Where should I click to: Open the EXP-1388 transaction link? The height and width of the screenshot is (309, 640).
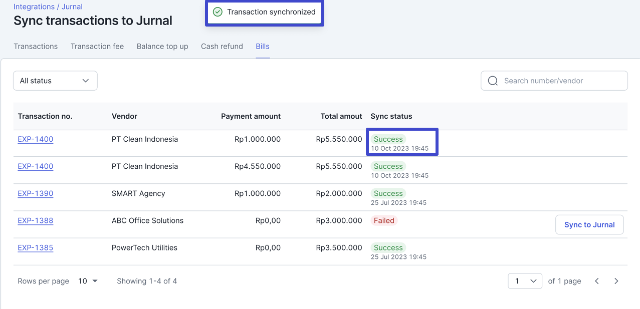pyautogui.click(x=36, y=220)
